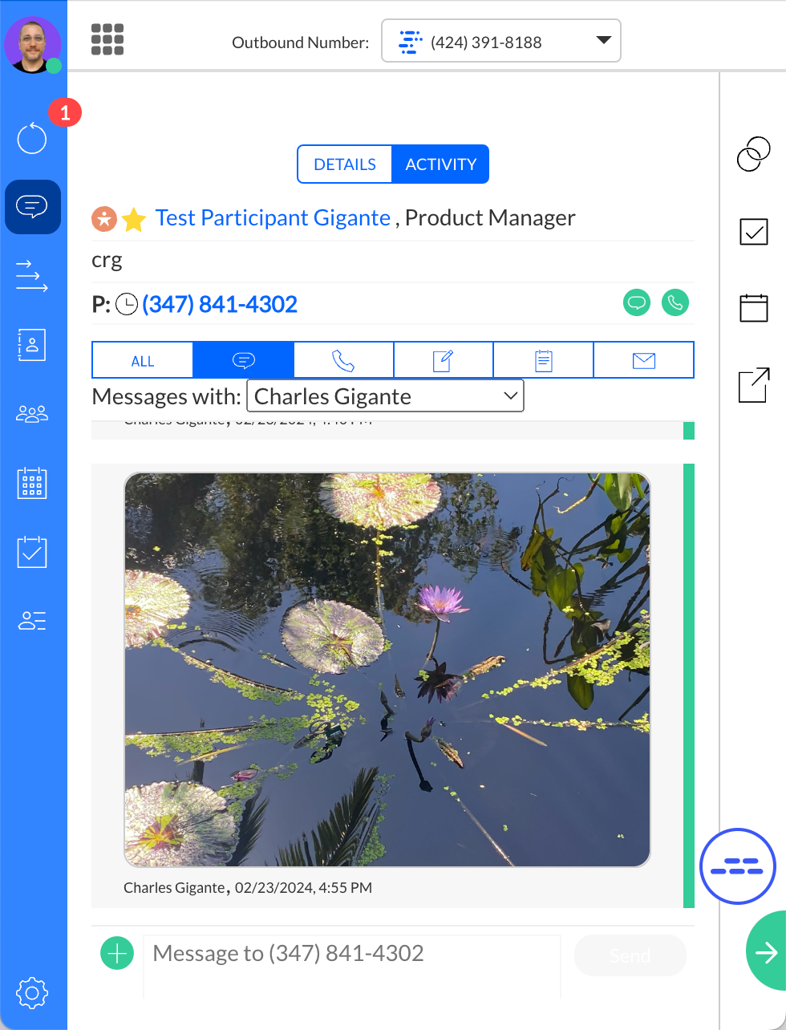Click user avatar with online status indicator

point(33,45)
